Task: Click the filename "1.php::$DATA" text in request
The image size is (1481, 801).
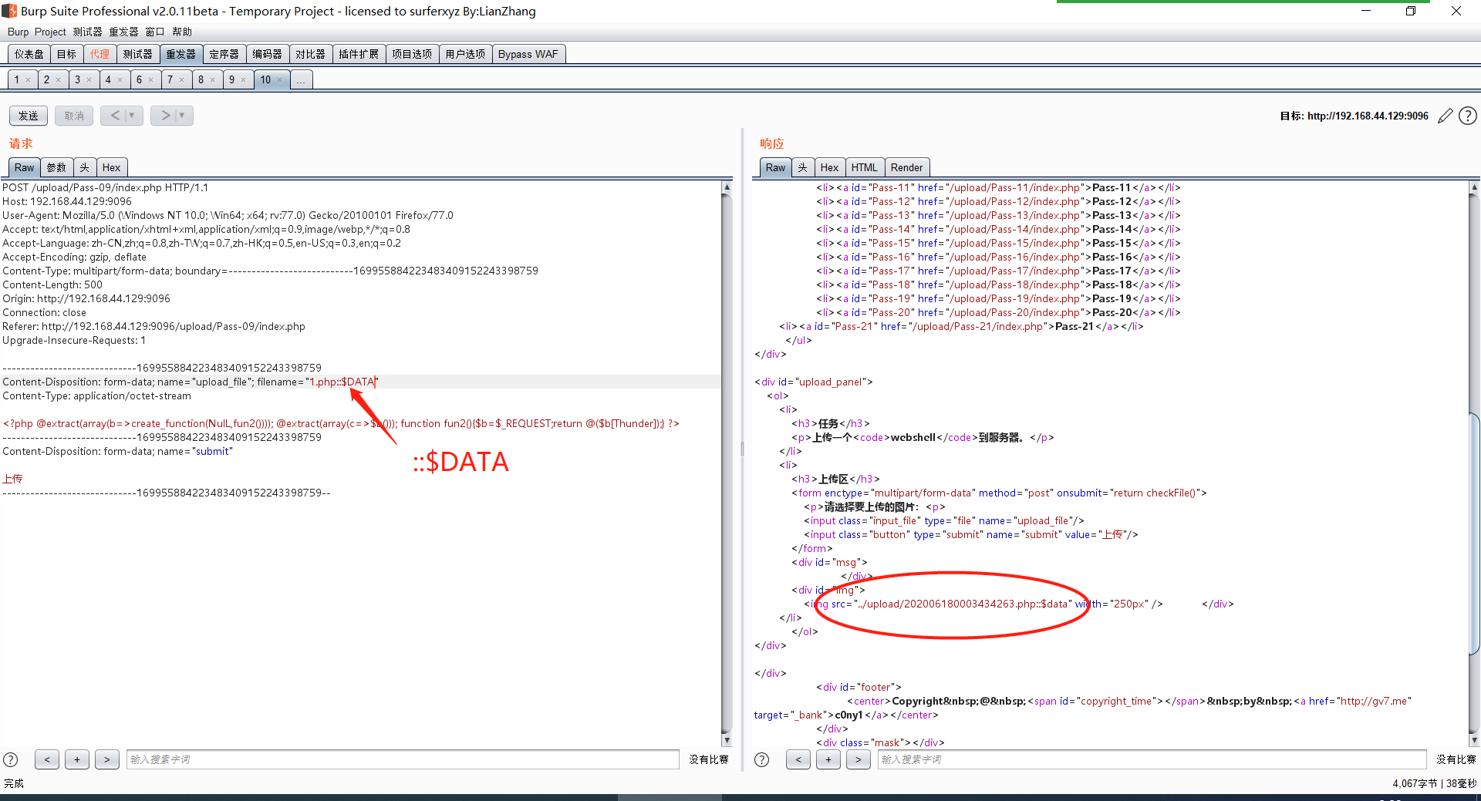Action: tap(342, 382)
